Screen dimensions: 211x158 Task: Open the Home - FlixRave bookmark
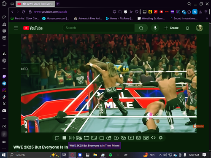[x=119, y=19]
